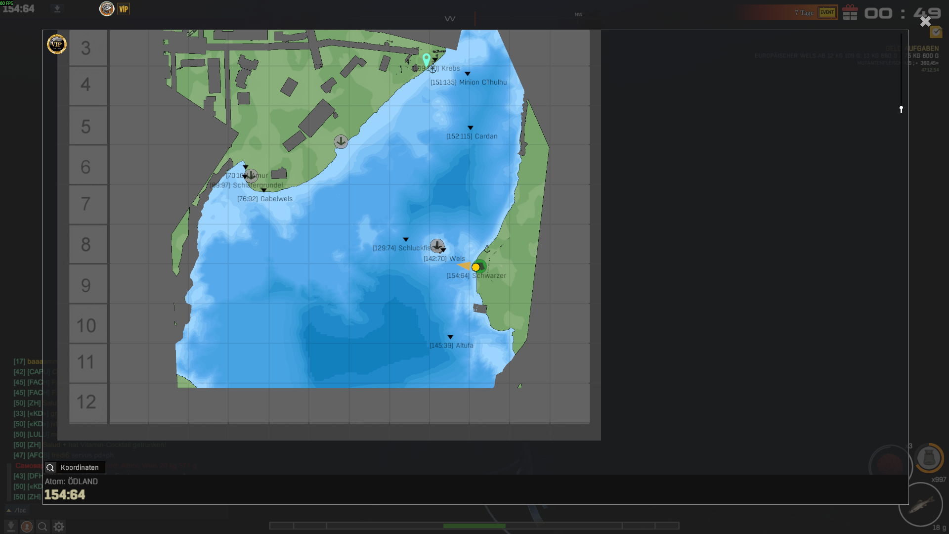Select the Cardan spot marker triangle

(470, 128)
